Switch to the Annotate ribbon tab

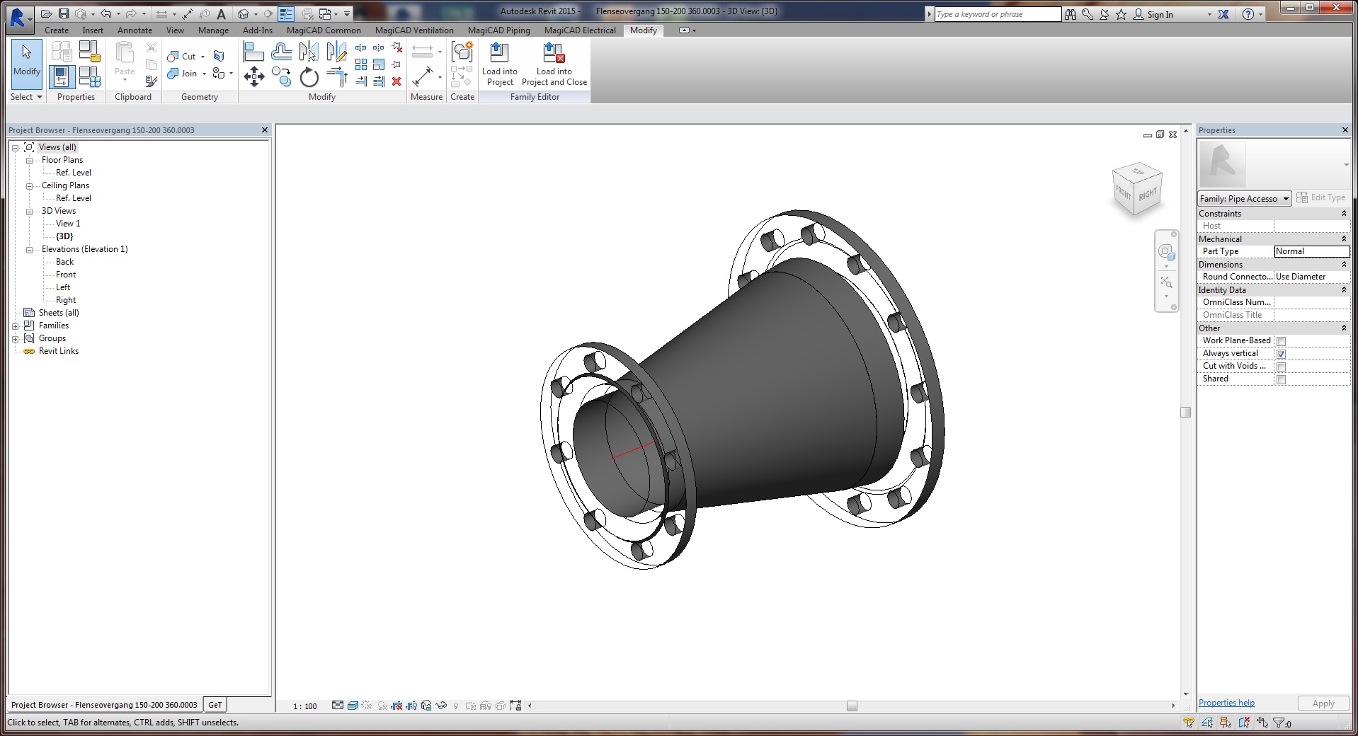(x=135, y=30)
